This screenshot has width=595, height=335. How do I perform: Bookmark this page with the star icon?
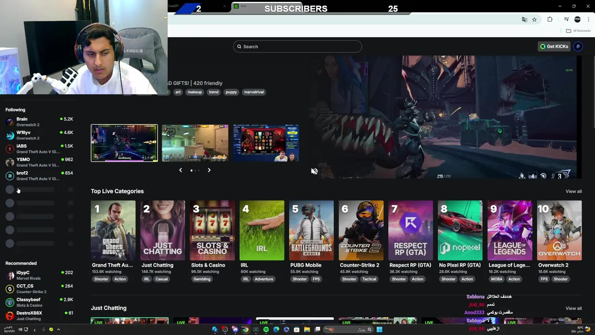[535, 20]
